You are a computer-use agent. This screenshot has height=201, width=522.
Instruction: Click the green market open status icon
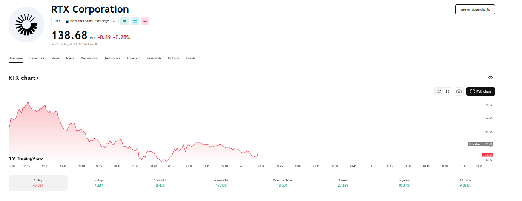(x=124, y=21)
